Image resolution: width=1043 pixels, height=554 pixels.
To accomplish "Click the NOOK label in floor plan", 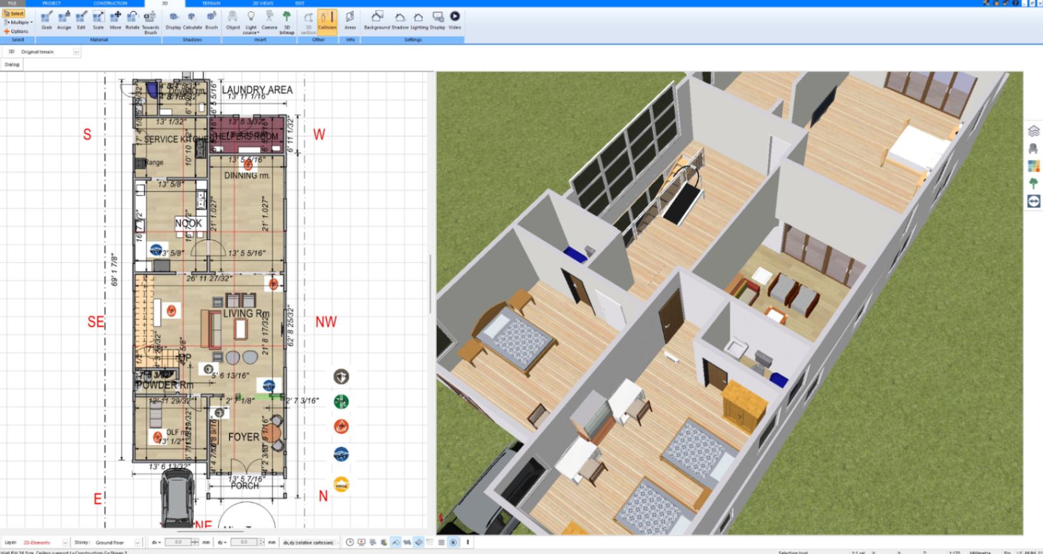I will (188, 223).
